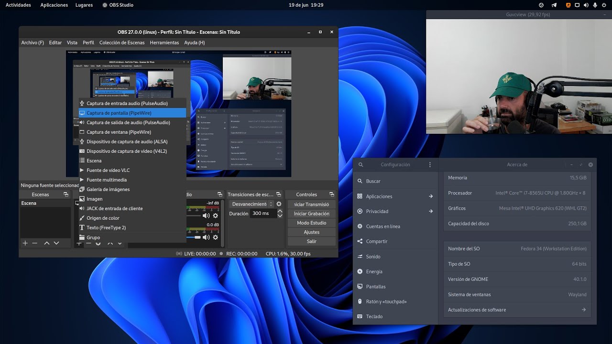The height and width of the screenshot is (344, 612).
Task: Select Fuente multimedia from the source menu
Action: click(132, 180)
